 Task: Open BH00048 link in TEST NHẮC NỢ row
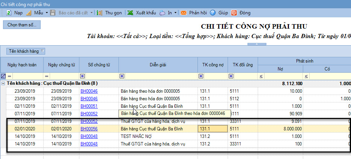coord(89,136)
